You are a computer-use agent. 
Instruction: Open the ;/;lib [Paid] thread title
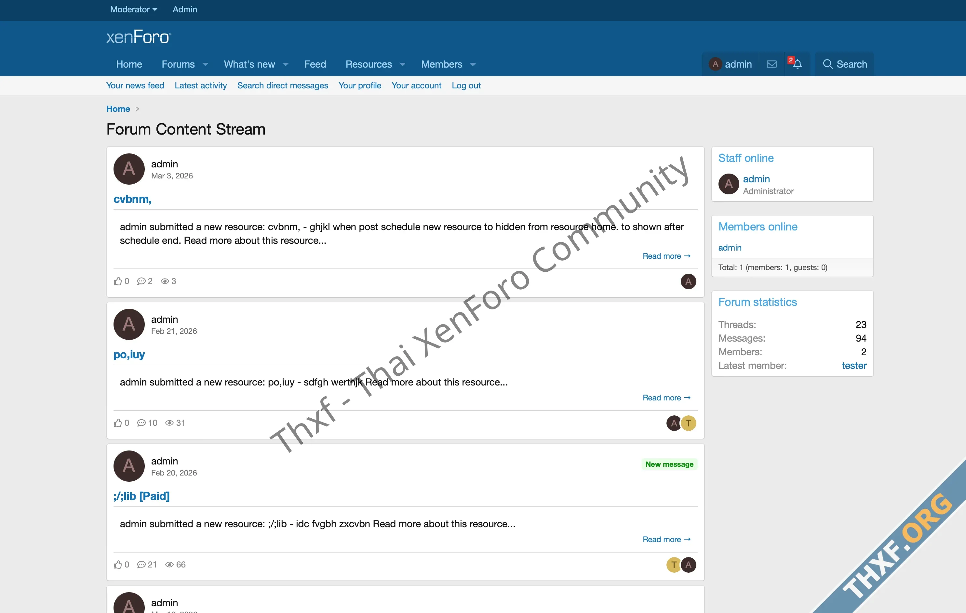tap(141, 496)
